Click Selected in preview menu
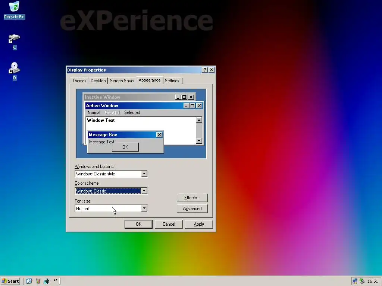The height and width of the screenshot is (286, 382). click(x=132, y=112)
